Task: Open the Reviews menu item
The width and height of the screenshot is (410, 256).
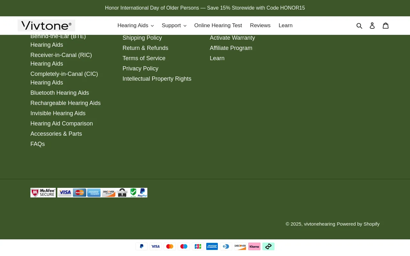Action: 260,25
